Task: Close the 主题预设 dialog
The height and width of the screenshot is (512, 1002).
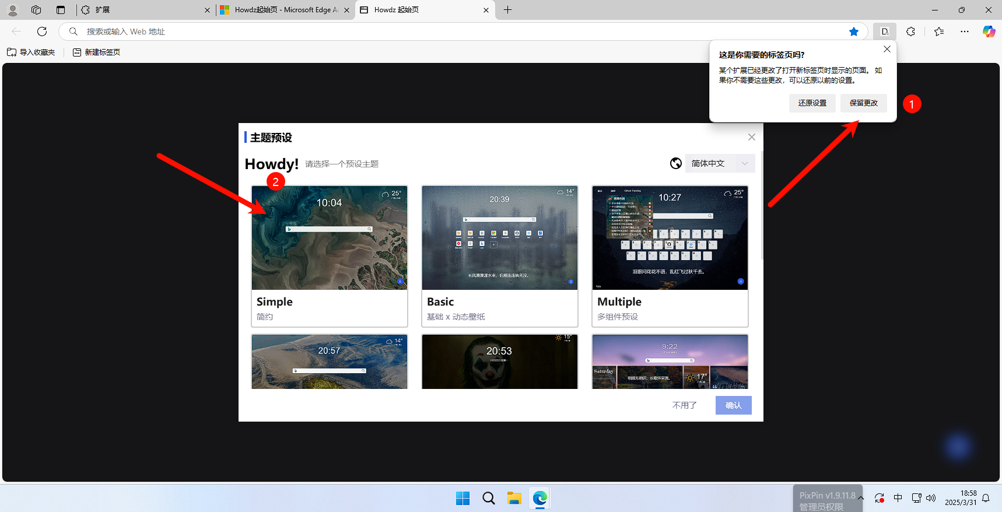Action: 752,137
